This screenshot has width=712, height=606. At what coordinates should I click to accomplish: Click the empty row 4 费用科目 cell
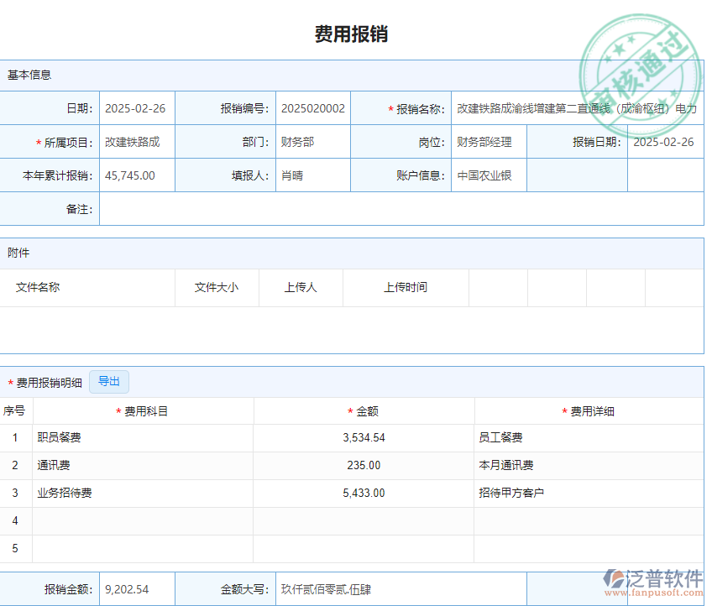143,520
